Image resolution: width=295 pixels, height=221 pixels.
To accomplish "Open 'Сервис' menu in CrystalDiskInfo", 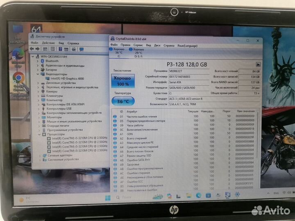I will tap(138, 45).
